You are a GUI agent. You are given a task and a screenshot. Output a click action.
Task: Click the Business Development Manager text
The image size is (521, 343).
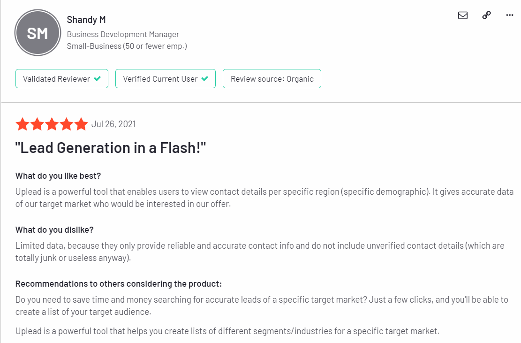[x=123, y=35]
